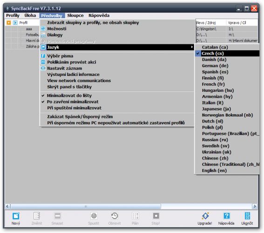
Task: Click the Plán schedule toolbar icon
Action: click(135, 216)
